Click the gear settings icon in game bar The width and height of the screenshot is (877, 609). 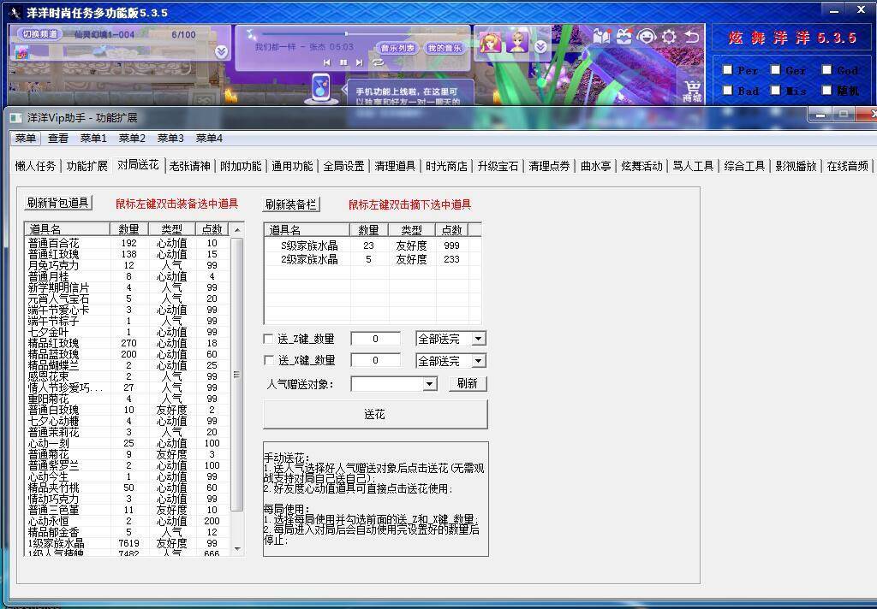point(668,37)
